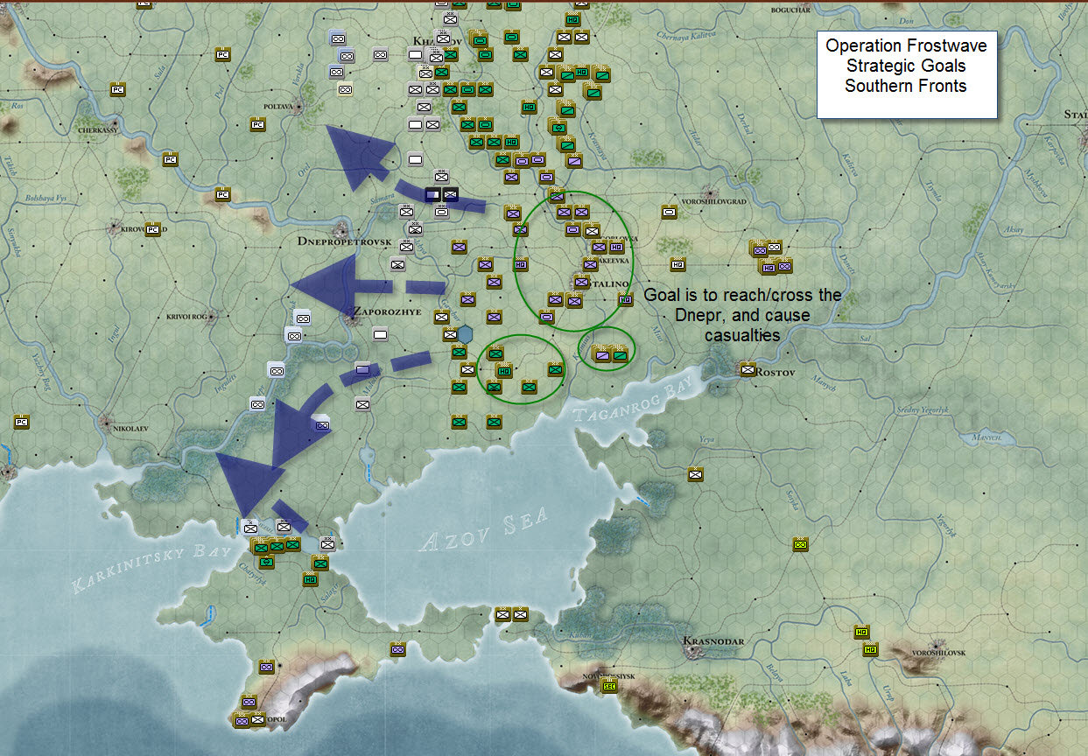Select the white HQ counter east of Makeevka
The height and width of the screenshot is (756, 1088).
(678, 264)
